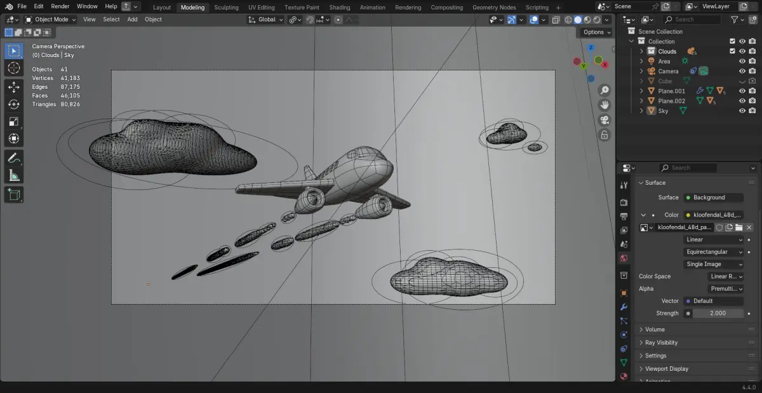762x393 pixels.
Task: Open the Render menu
Action: tap(60, 6)
